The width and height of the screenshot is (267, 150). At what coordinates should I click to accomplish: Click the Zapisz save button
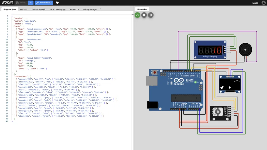21,3
